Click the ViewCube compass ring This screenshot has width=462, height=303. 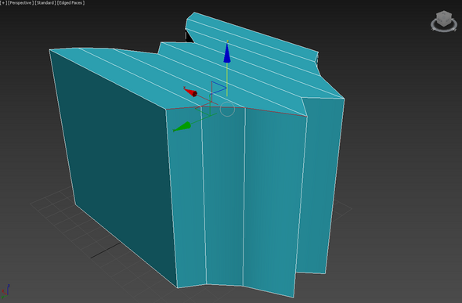[x=444, y=25]
